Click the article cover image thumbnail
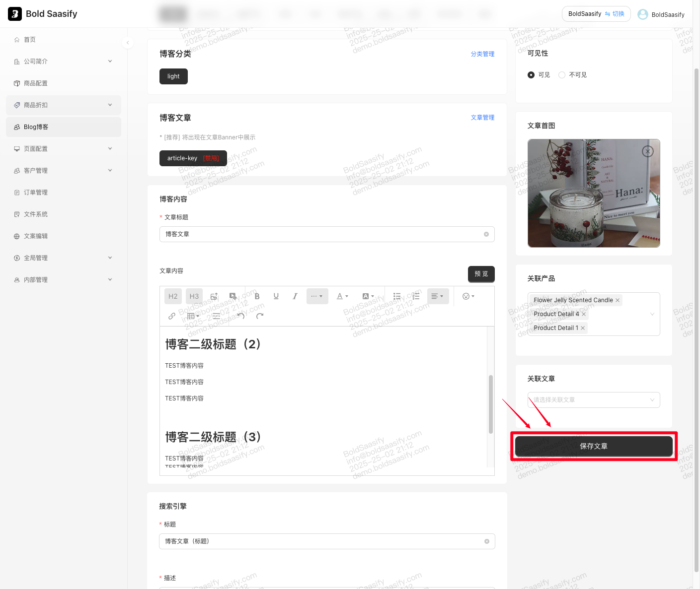This screenshot has width=700, height=589. 594,193
